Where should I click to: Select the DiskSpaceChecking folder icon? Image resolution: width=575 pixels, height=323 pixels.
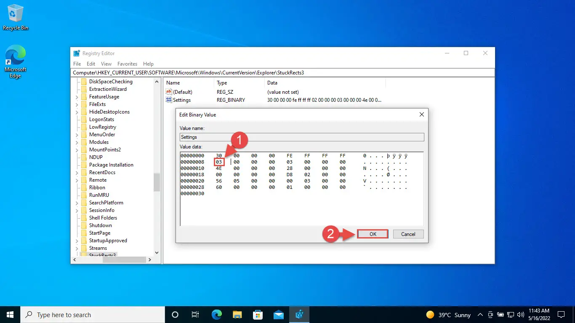pyautogui.click(x=84, y=82)
